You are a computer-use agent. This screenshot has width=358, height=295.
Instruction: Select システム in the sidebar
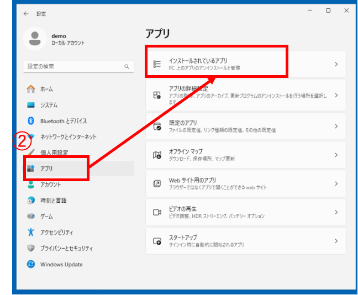(49, 105)
